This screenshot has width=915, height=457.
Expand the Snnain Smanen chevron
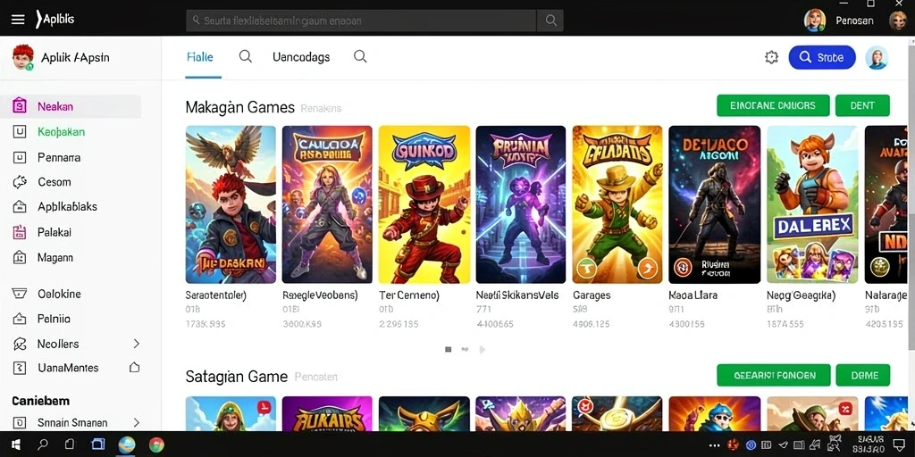point(137,422)
